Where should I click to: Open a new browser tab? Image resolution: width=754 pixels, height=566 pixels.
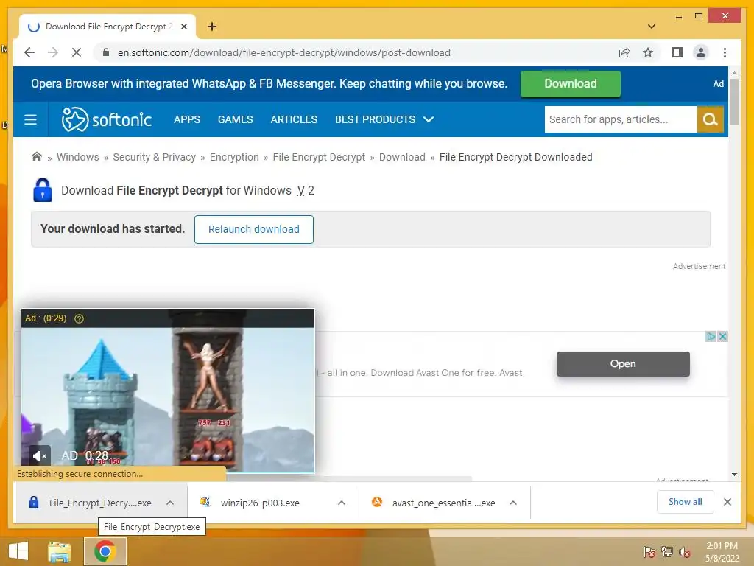[211, 27]
